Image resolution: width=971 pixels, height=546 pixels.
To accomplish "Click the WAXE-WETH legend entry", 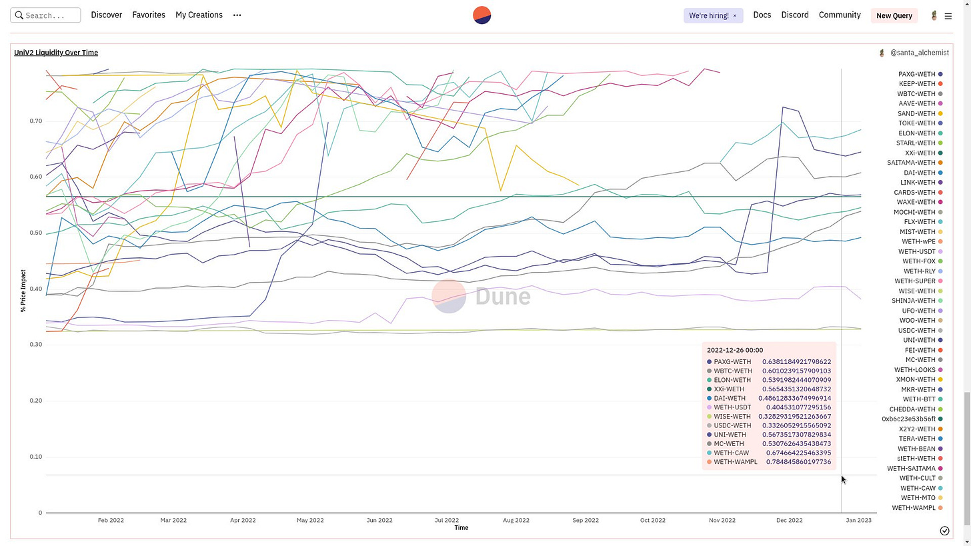I will pyautogui.click(x=920, y=202).
